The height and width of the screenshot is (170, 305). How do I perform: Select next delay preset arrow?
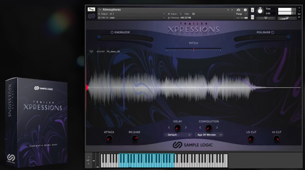point(186,128)
